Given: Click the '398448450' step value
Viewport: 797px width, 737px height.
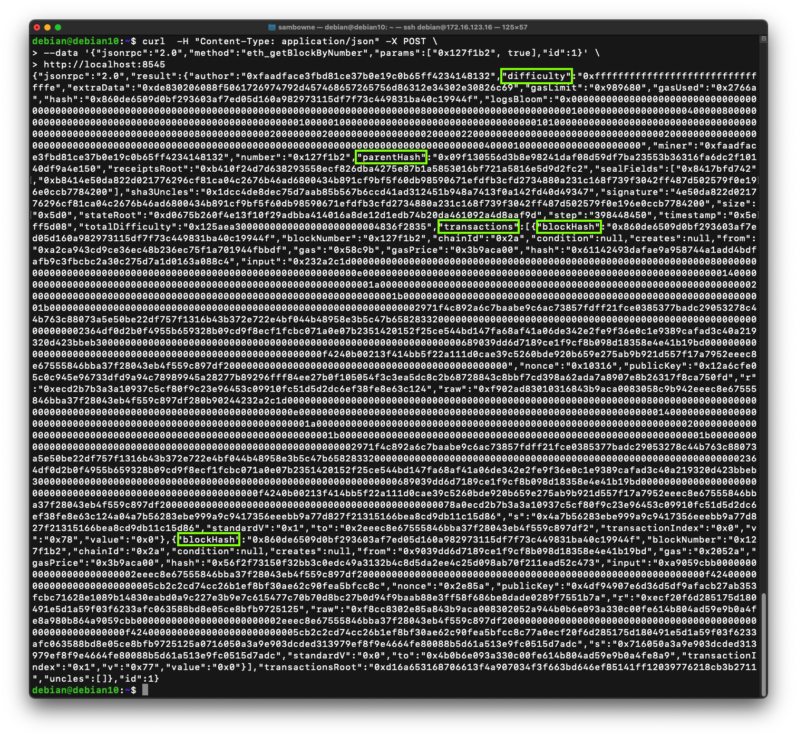Looking at the screenshot, I should pyautogui.click(x=620, y=215).
